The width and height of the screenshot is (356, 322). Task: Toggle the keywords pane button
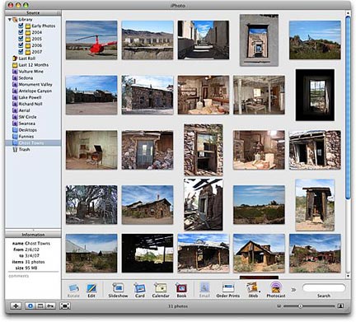(50, 306)
